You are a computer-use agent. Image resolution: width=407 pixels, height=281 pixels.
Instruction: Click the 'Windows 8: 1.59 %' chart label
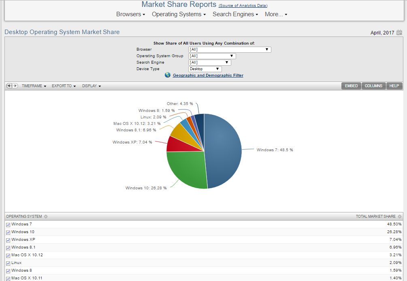pos(156,111)
